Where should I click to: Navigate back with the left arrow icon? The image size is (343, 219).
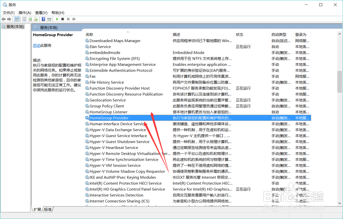(x=3, y=19)
